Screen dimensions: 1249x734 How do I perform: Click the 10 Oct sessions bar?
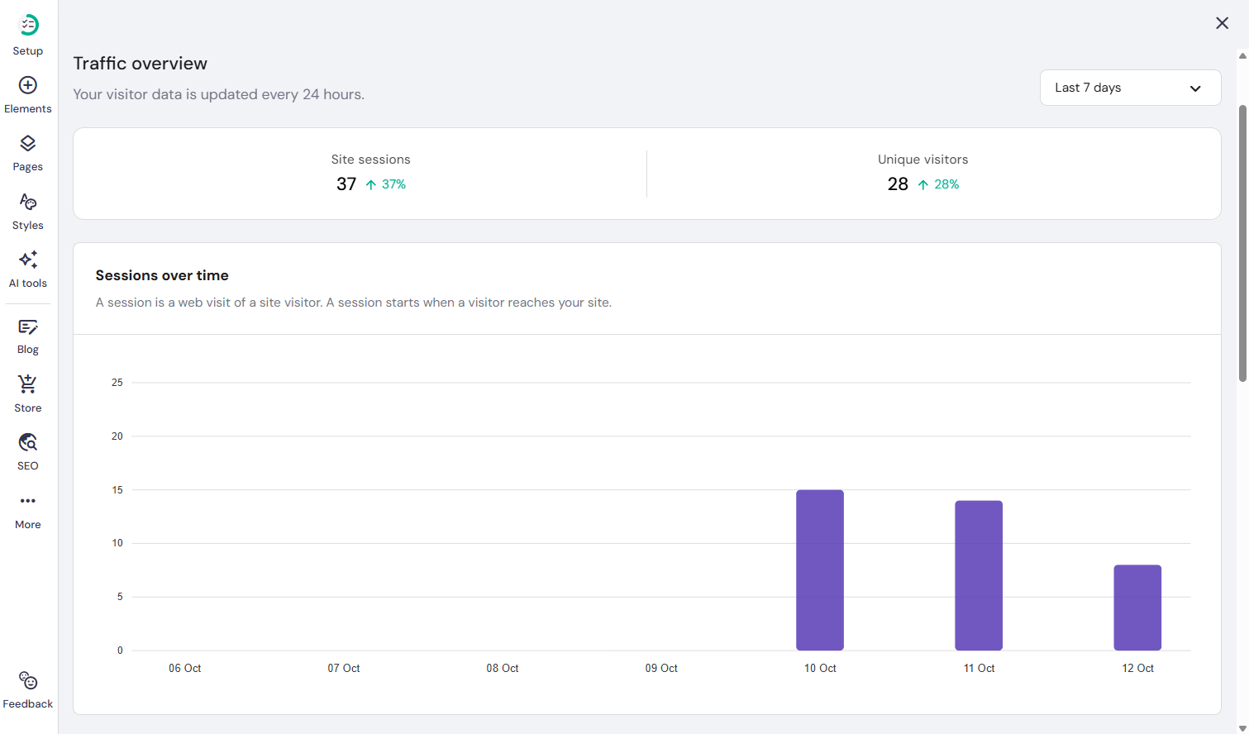tap(820, 570)
